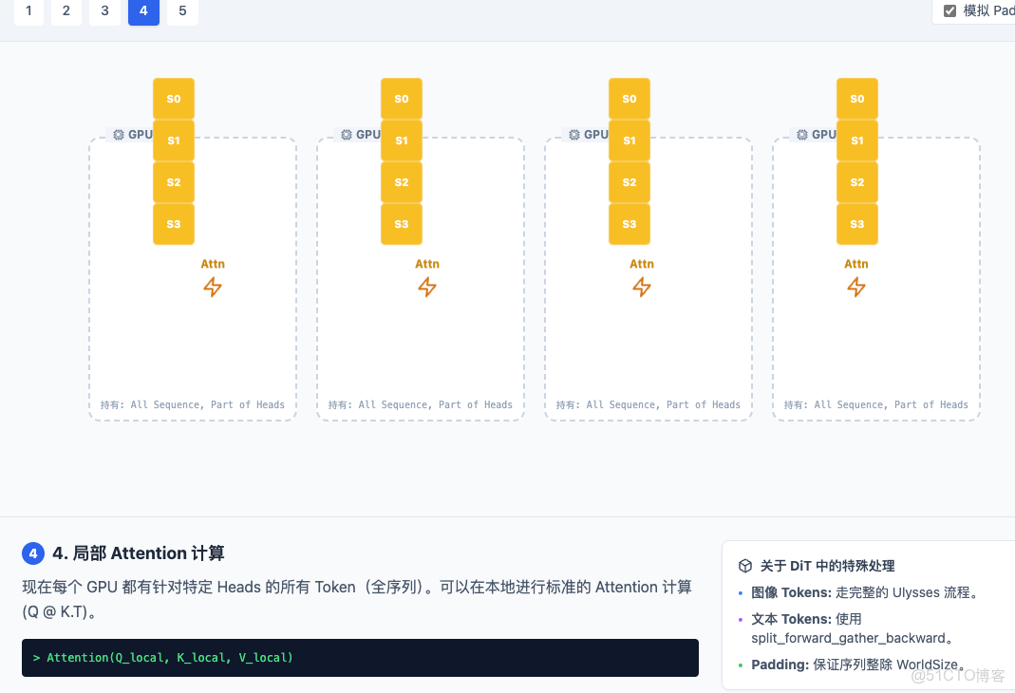
Task: Select S2 block in the second GPU
Action: pos(402,182)
